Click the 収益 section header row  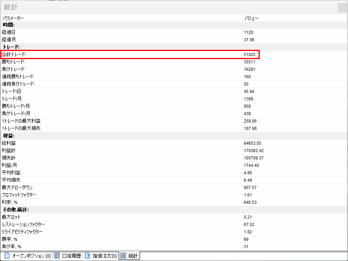point(9,136)
